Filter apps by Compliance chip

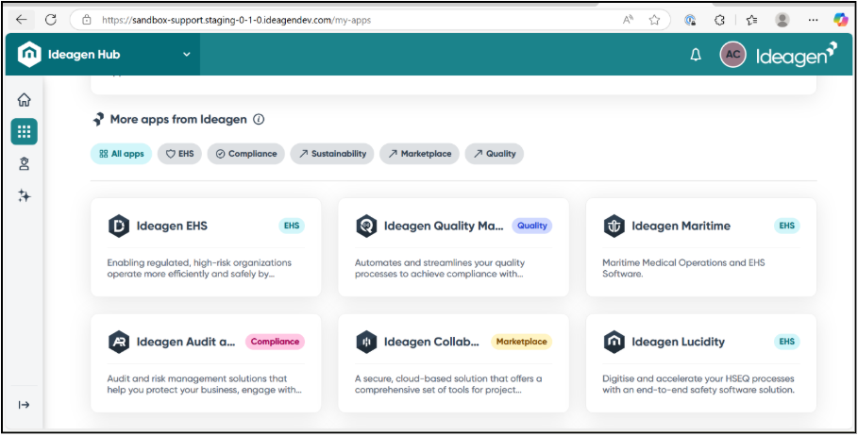[x=245, y=154]
